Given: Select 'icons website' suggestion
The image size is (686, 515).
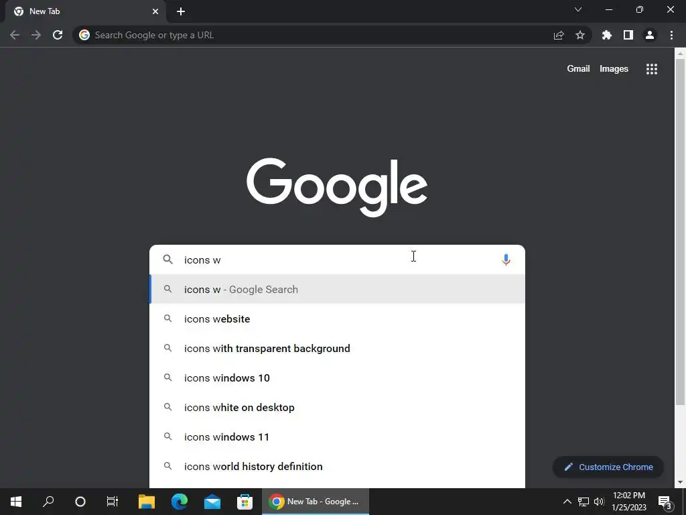Looking at the screenshot, I should [x=338, y=319].
